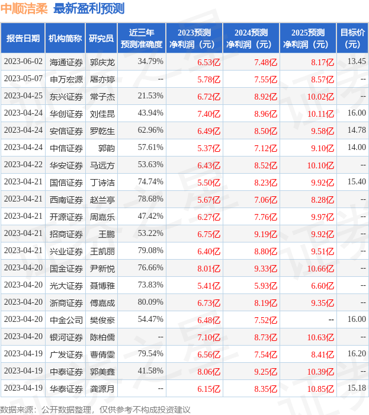Click the accuracy value 62.96%
This screenshot has height=415, width=369.
[150, 130]
